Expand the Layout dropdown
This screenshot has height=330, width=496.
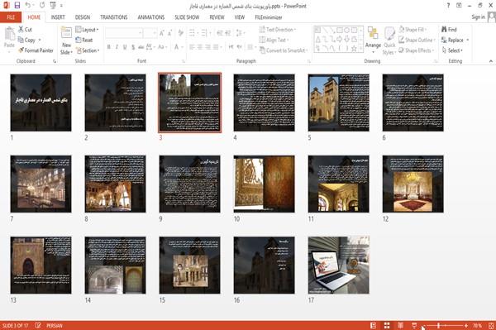(x=87, y=30)
